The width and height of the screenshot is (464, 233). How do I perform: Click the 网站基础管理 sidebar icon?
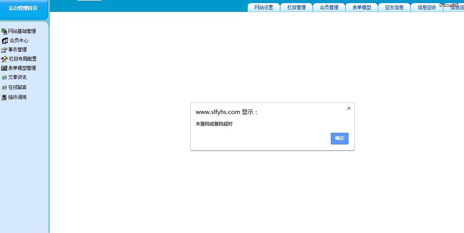(4, 31)
